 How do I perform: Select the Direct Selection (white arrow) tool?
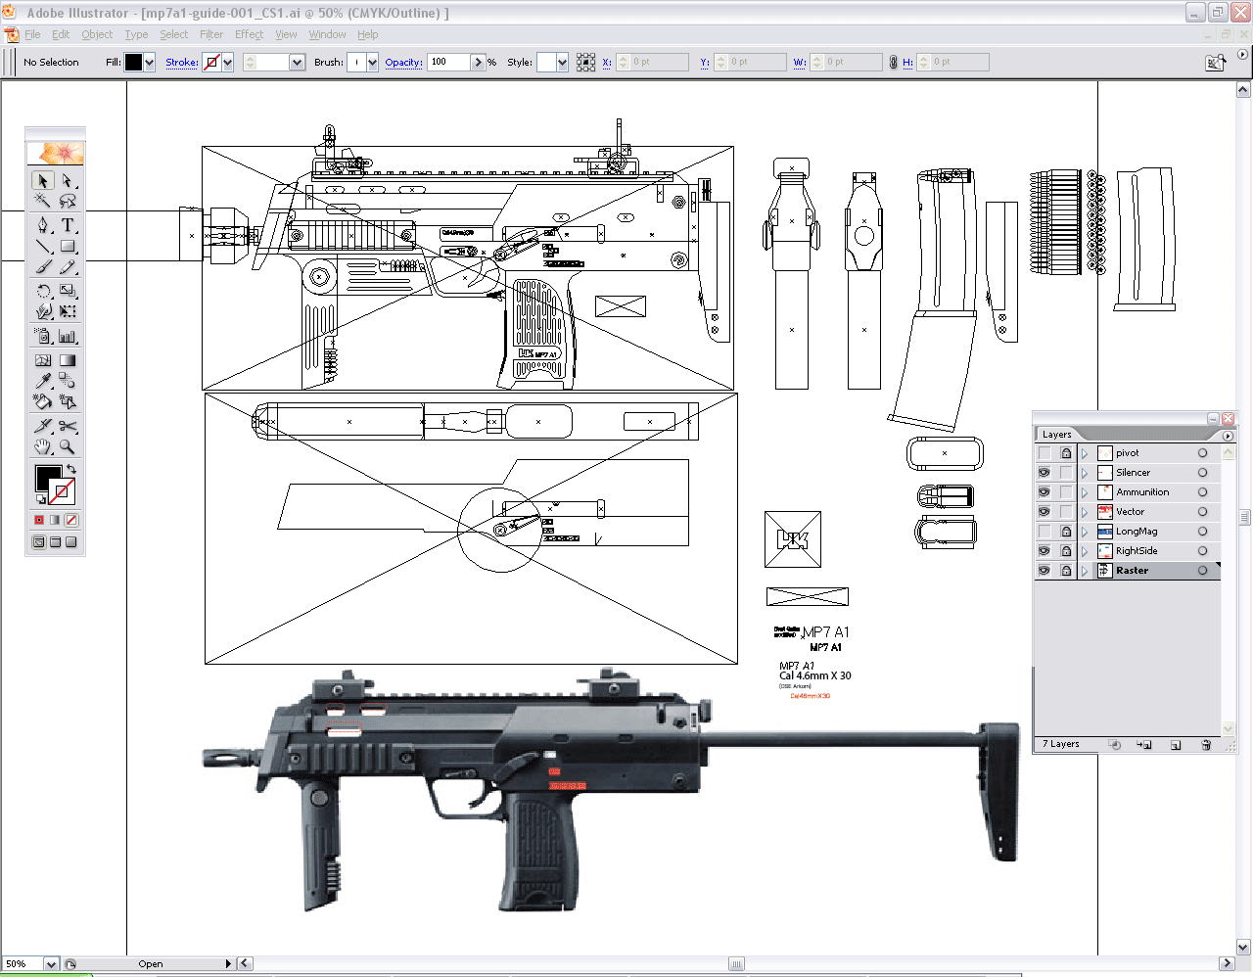coord(68,181)
